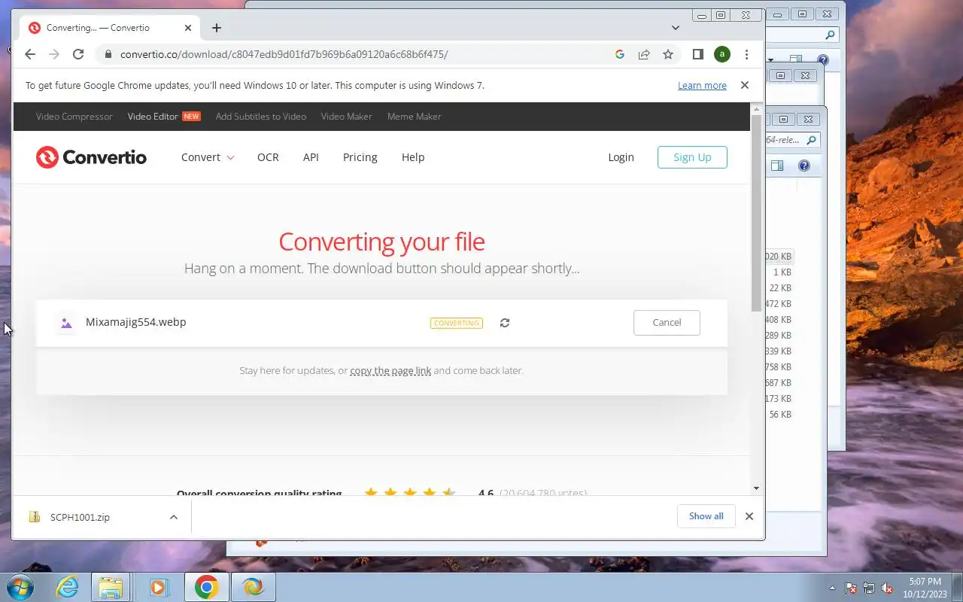The image size is (963, 602).
Task: Expand options arrow for SCPH1001.zip download
Action: click(174, 517)
